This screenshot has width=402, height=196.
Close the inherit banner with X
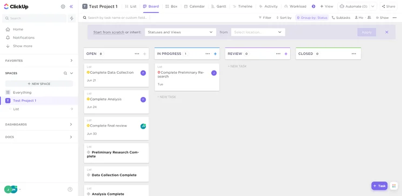[x=387, y=32]
